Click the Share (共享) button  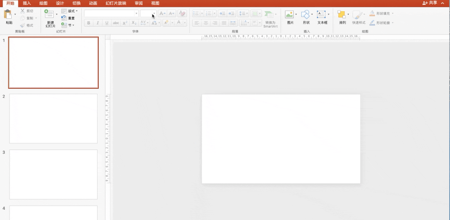[x=430, y=3]
